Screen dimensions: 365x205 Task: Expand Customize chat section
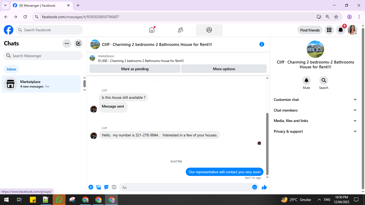(315, 100)
